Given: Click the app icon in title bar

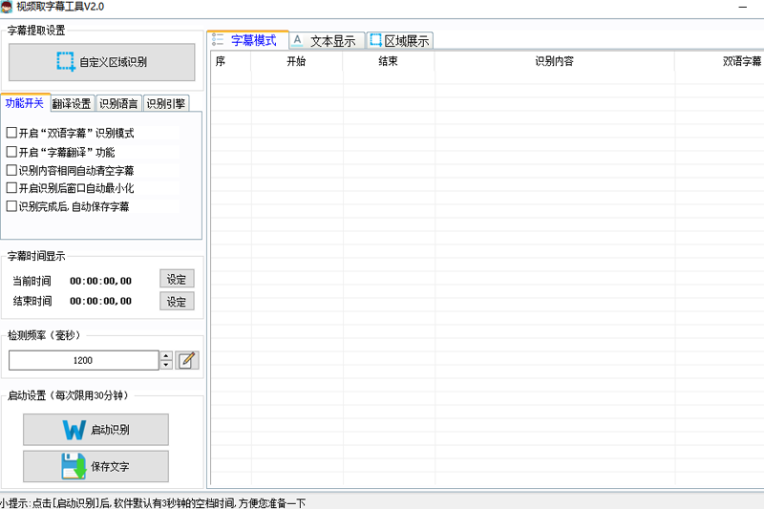Looking at the screenshot, I should (x=7, y=7).
